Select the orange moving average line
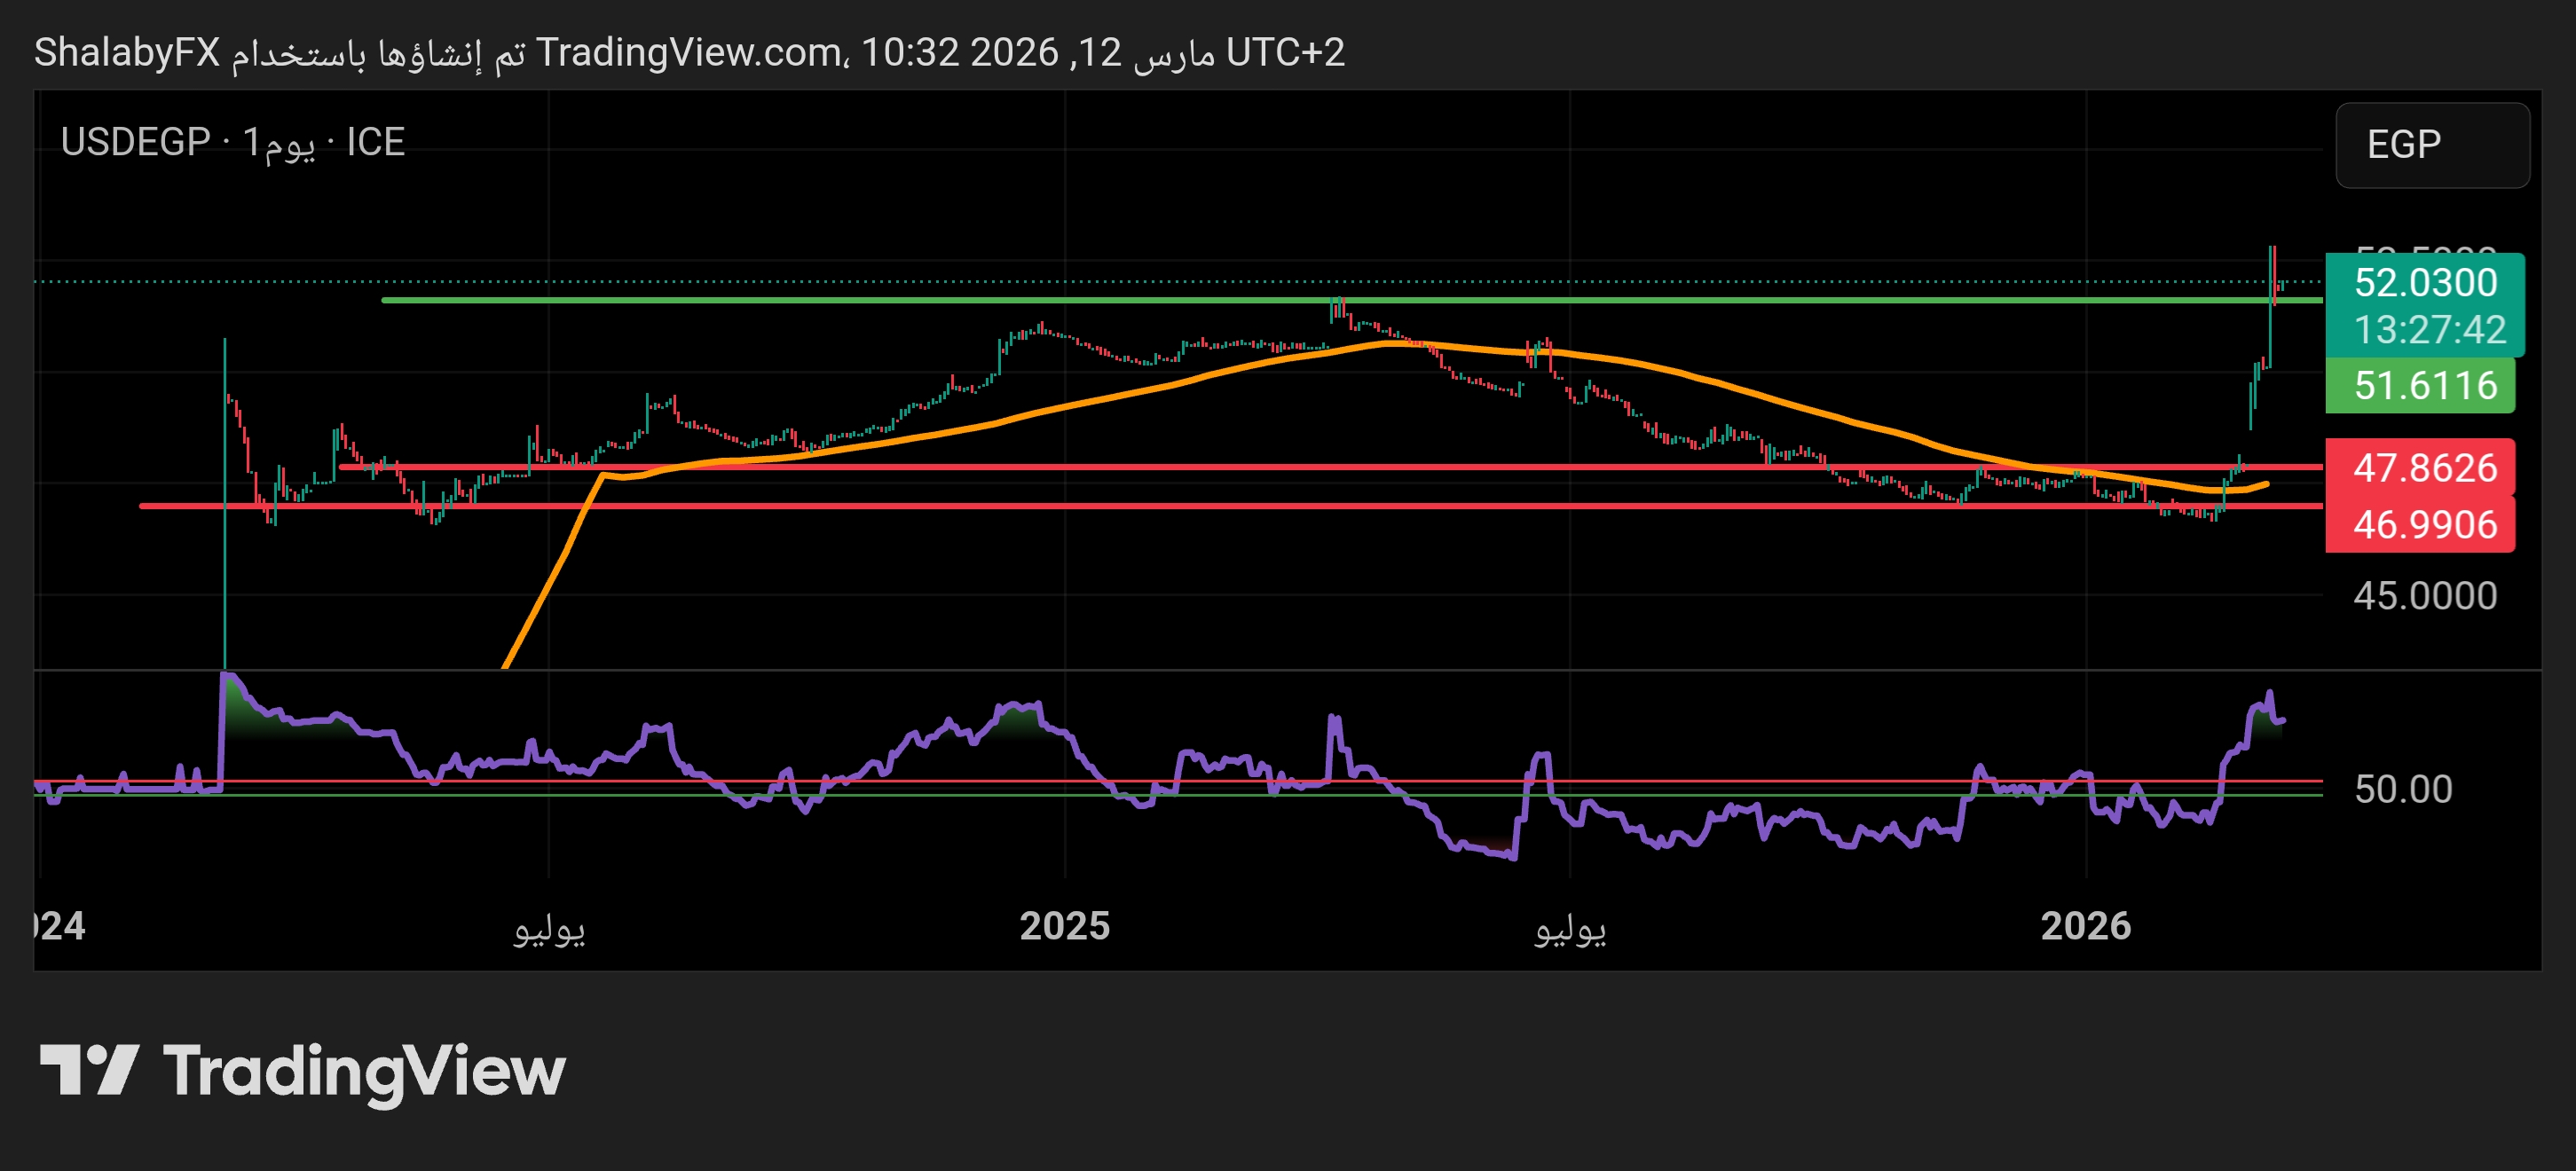This screenshot has width=2576, height=1171. click(1100, 399)
